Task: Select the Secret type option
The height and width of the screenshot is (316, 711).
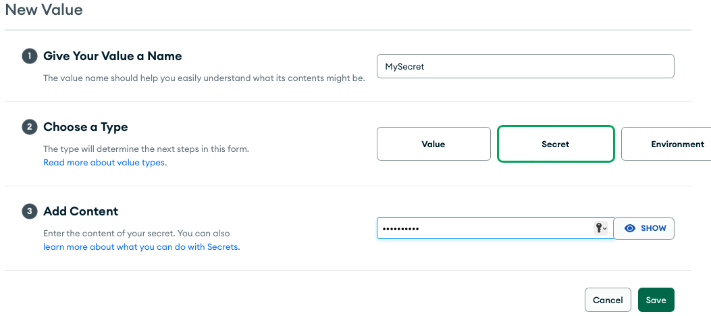Action: click(556, 144)
